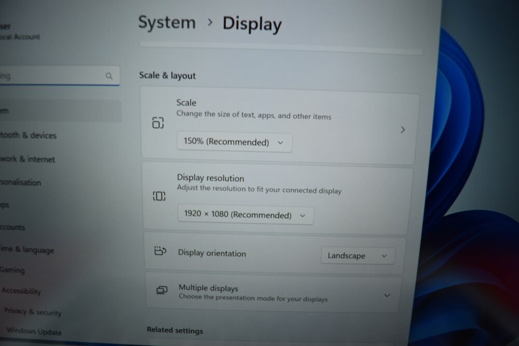Click the settings search input field
This screenshot has height=346, width=519.
(60, 76)
